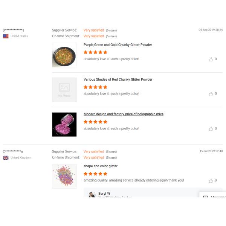Click the No Photo placeholder image
The height and width of the screenshot is (226, 226).
pyautogui.click(x=64, y=90)
